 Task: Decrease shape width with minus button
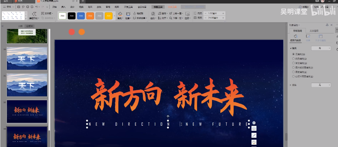pos(205,18)
